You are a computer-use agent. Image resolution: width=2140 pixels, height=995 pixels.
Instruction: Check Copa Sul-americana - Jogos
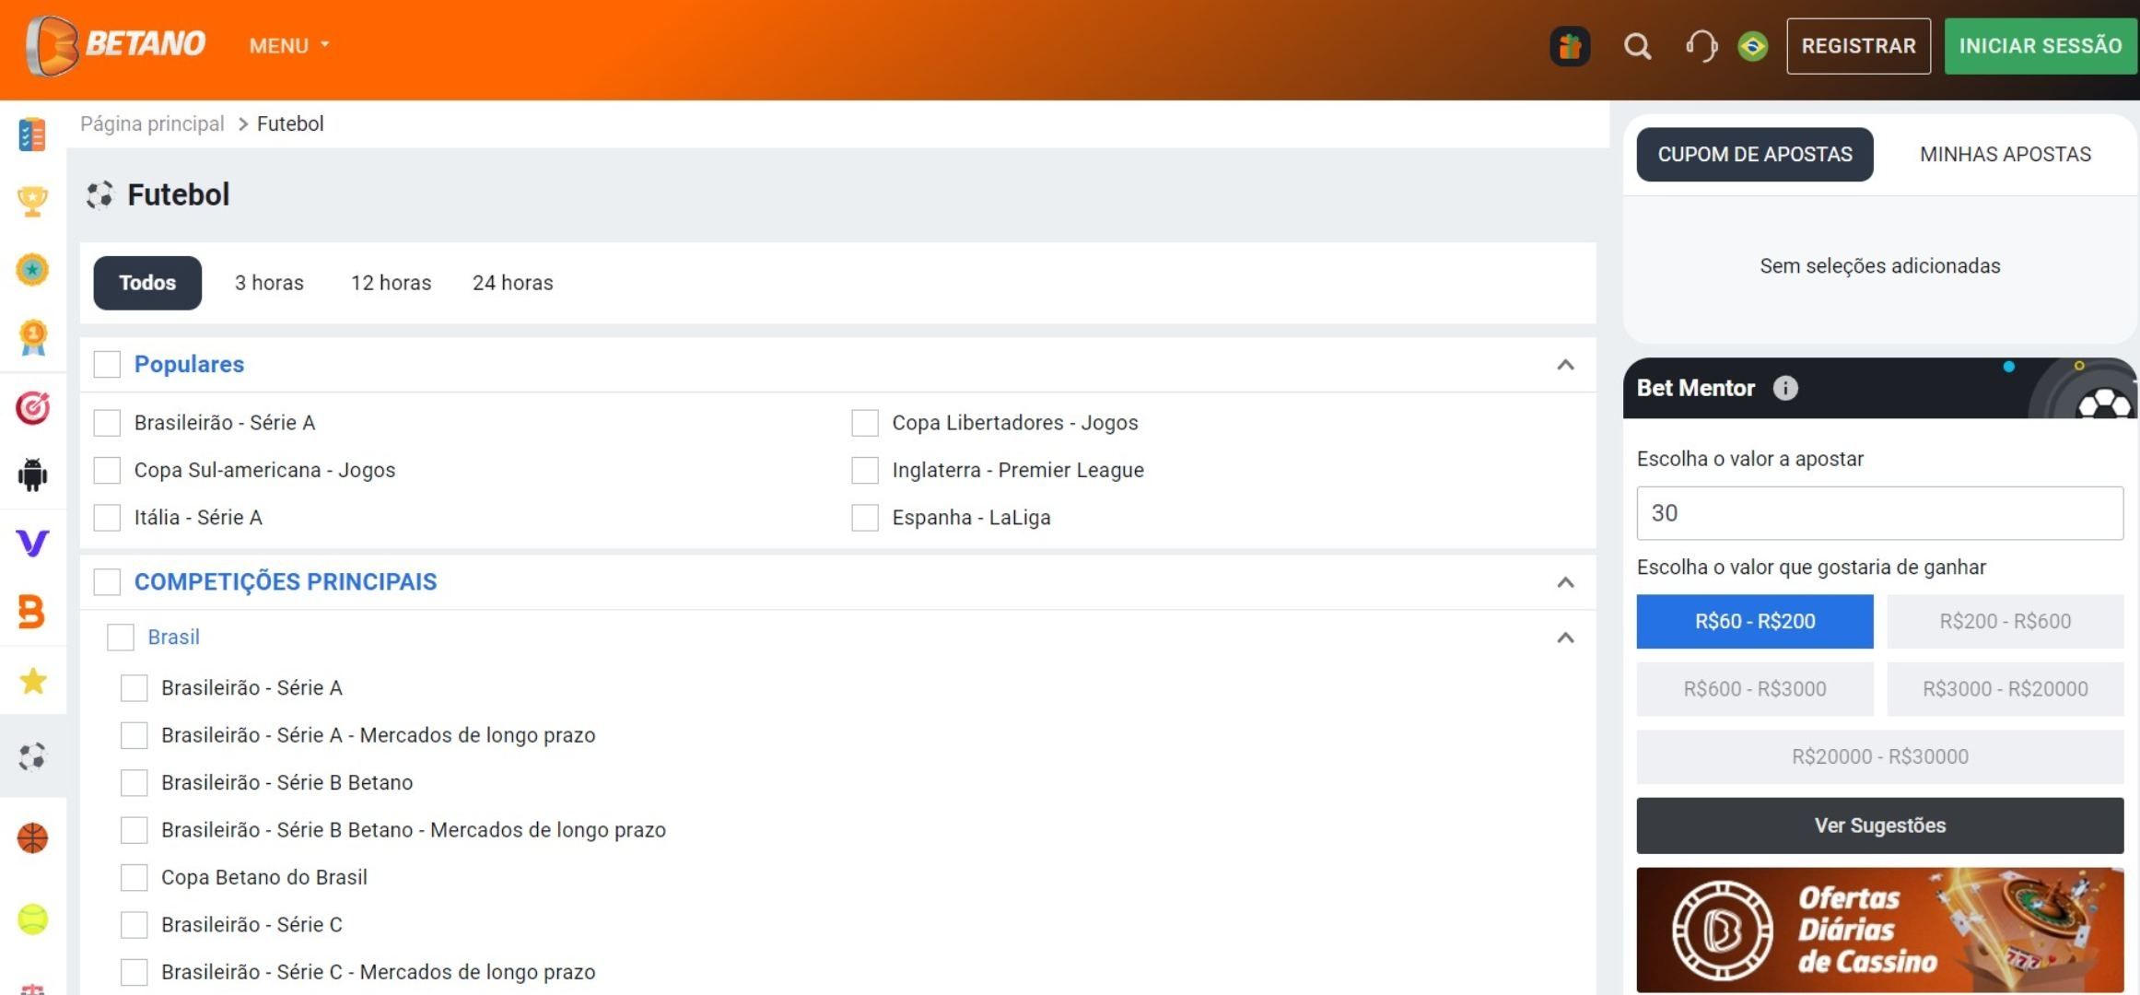pyautogui.click(x=107, y=470)
